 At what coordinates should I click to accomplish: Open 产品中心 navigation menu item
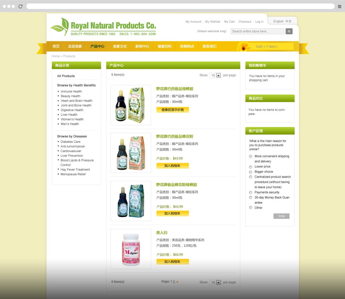tap(97, 46)
